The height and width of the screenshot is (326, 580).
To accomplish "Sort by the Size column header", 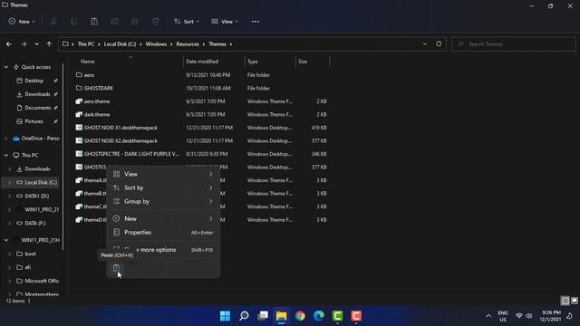I will click(x=303, y=62).
